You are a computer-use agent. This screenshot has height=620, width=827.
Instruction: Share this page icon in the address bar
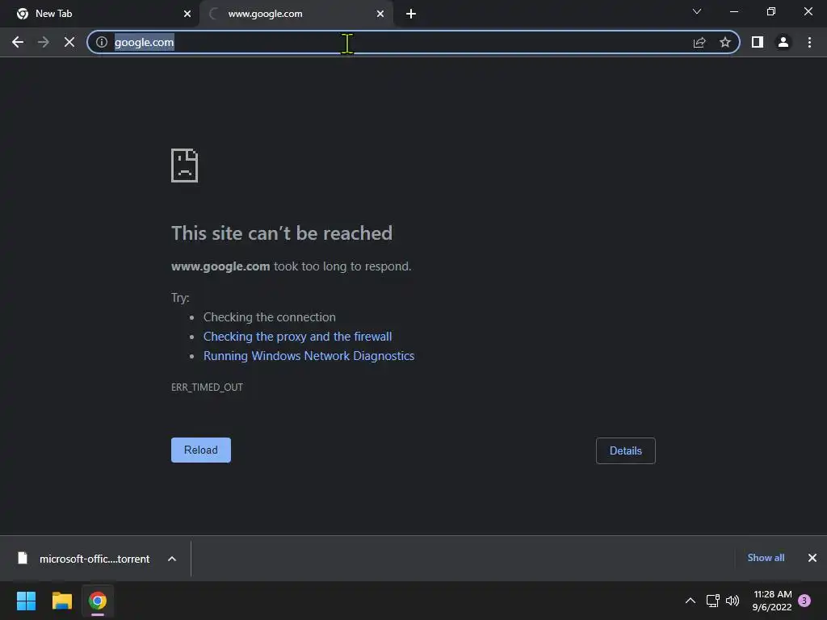pyautogui.click(x=699, y=42)
